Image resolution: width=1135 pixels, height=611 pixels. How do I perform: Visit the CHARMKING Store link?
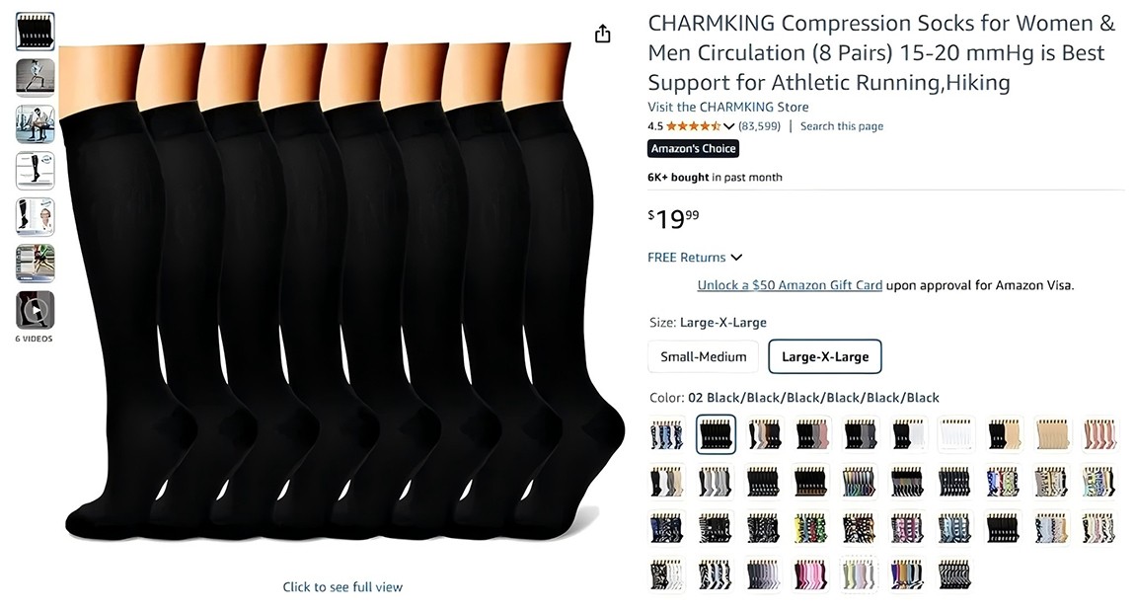[727, 107]
